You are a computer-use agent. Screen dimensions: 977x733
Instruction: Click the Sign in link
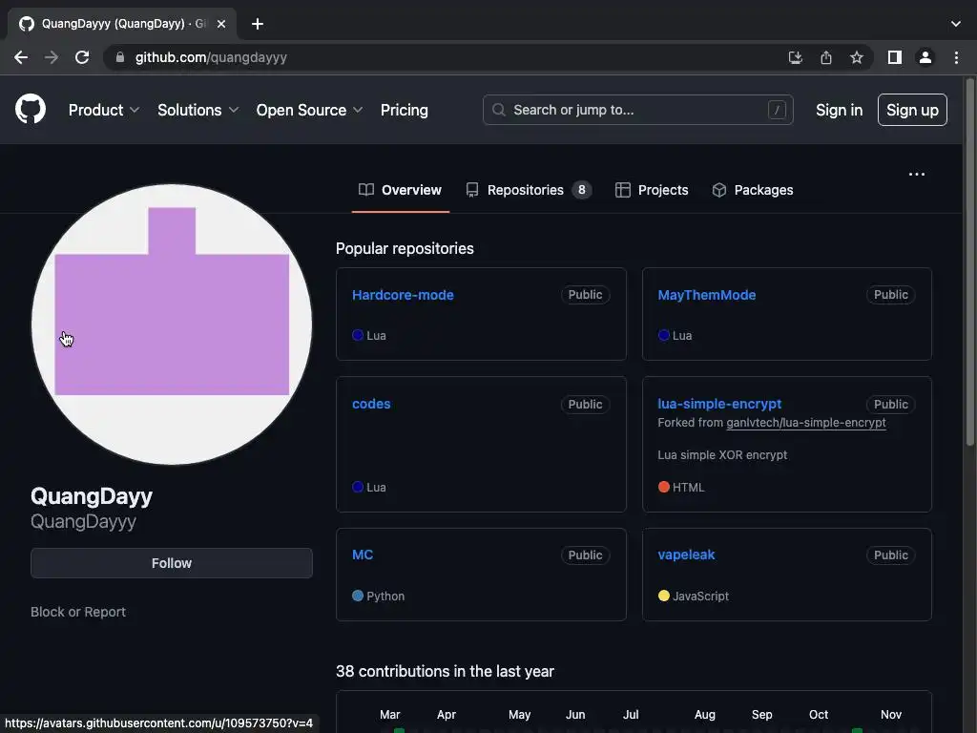pos(839,110)
